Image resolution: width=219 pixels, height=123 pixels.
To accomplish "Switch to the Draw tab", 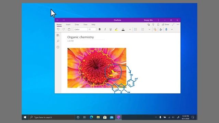I will [x=77, y=25].
